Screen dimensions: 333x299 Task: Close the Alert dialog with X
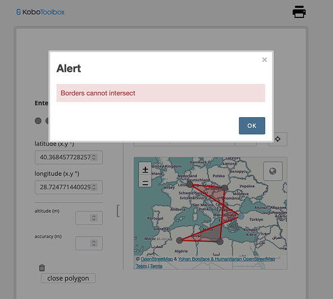point(264,60)
